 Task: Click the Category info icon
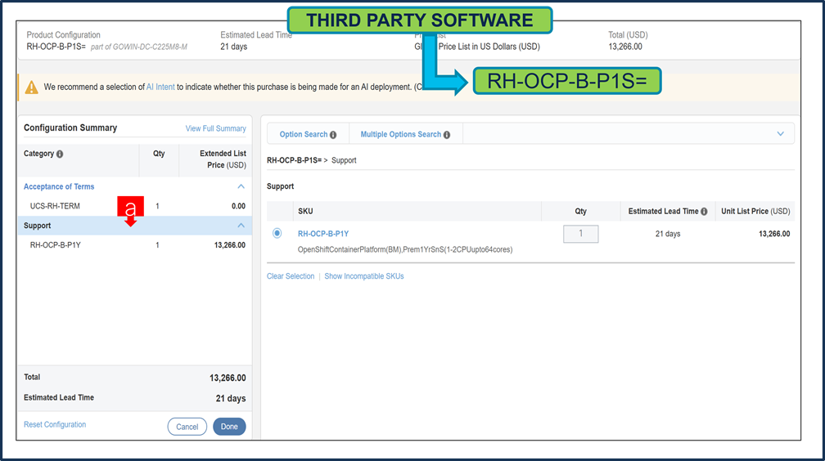point(60,154)
